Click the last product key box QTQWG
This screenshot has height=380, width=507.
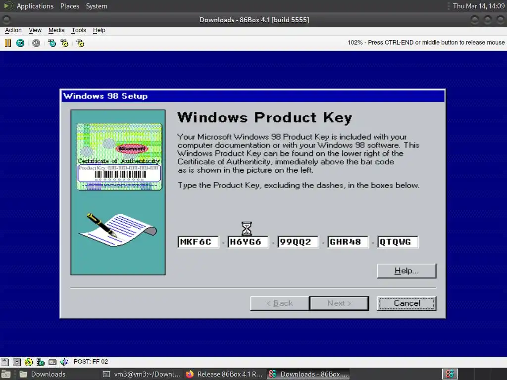[x=398, y=242]
